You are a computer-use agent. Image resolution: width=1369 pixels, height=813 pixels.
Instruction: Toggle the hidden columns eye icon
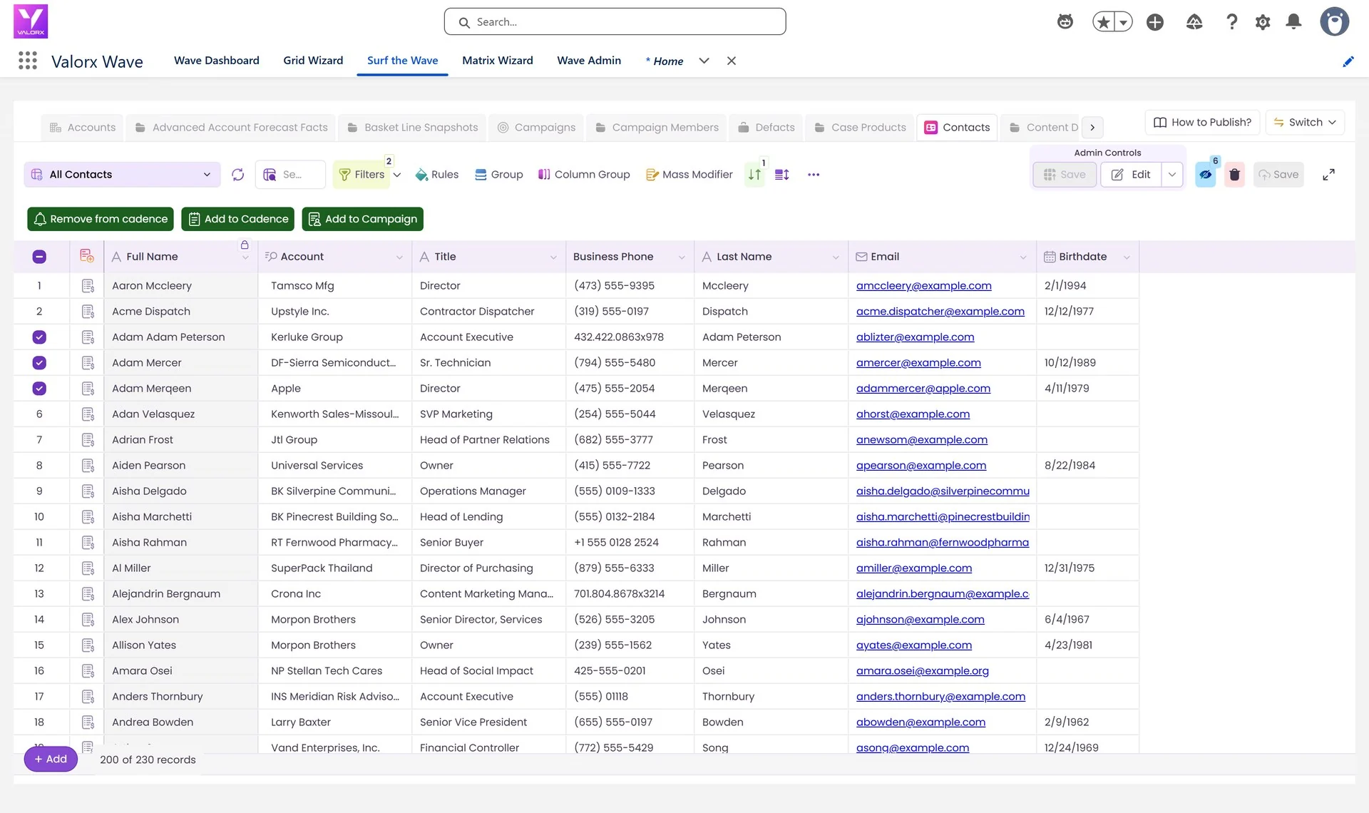point(1206,175)
